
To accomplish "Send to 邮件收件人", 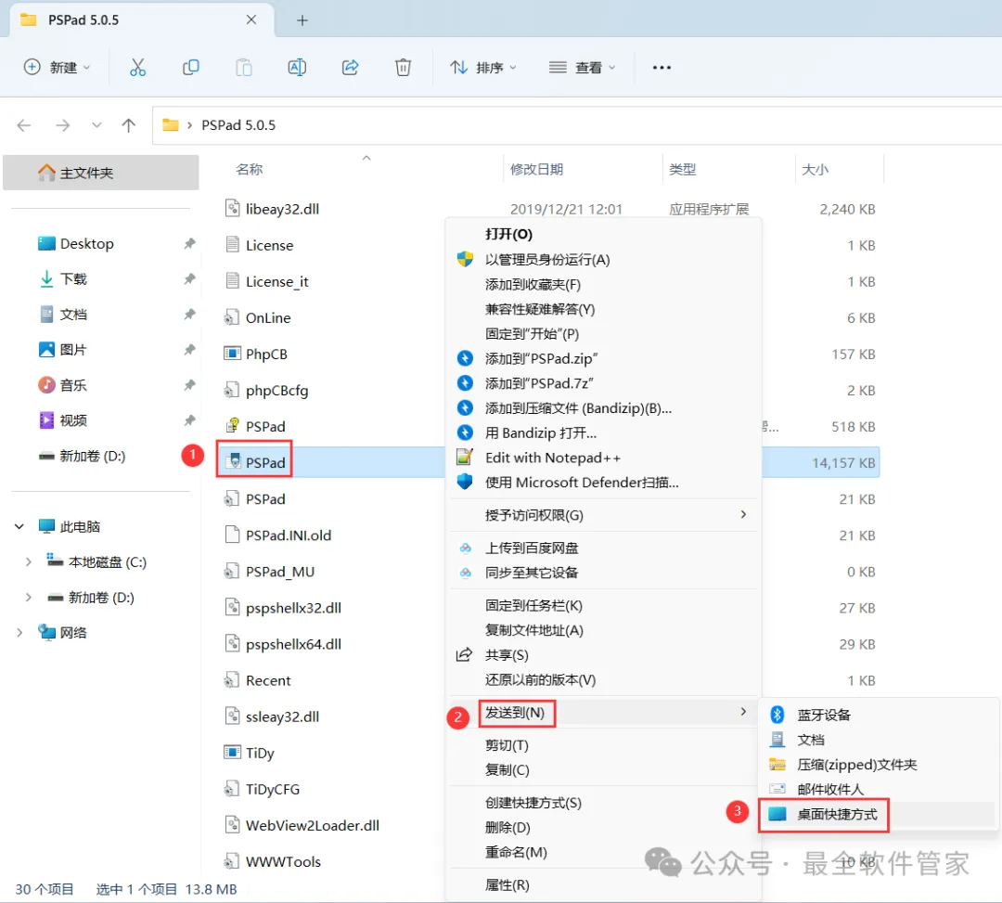I will point(830,789).
